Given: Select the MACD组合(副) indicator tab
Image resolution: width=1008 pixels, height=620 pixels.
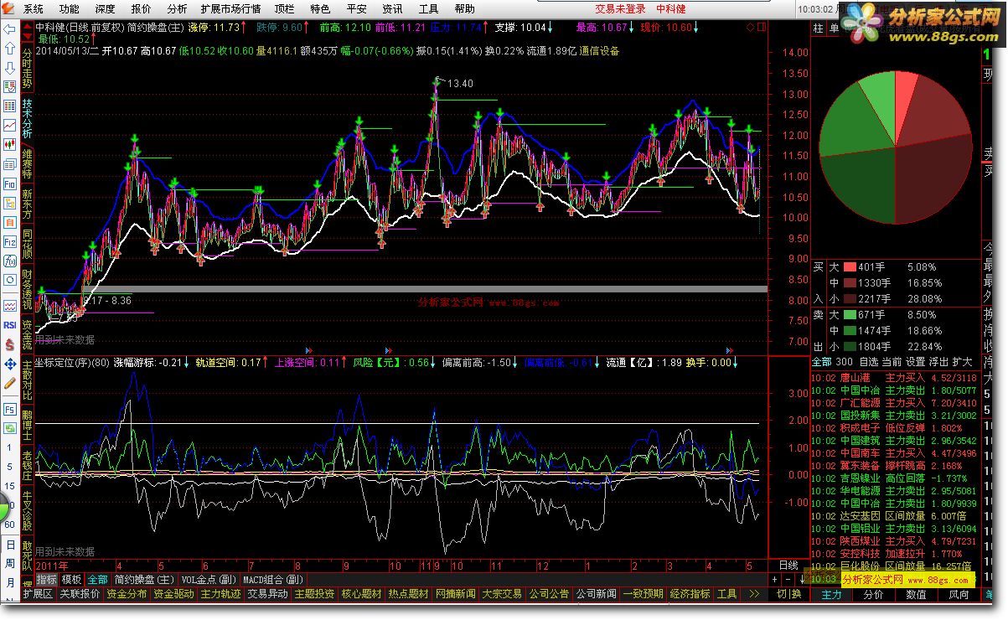Looking at the screenshot, I should [274, 580].
